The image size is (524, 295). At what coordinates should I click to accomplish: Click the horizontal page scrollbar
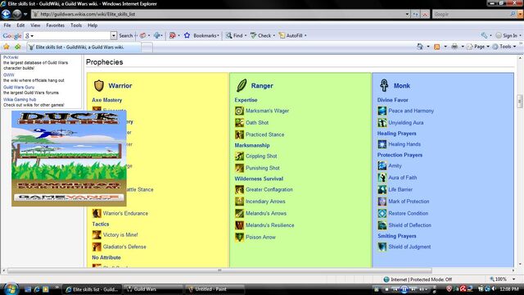pos(219,270)
